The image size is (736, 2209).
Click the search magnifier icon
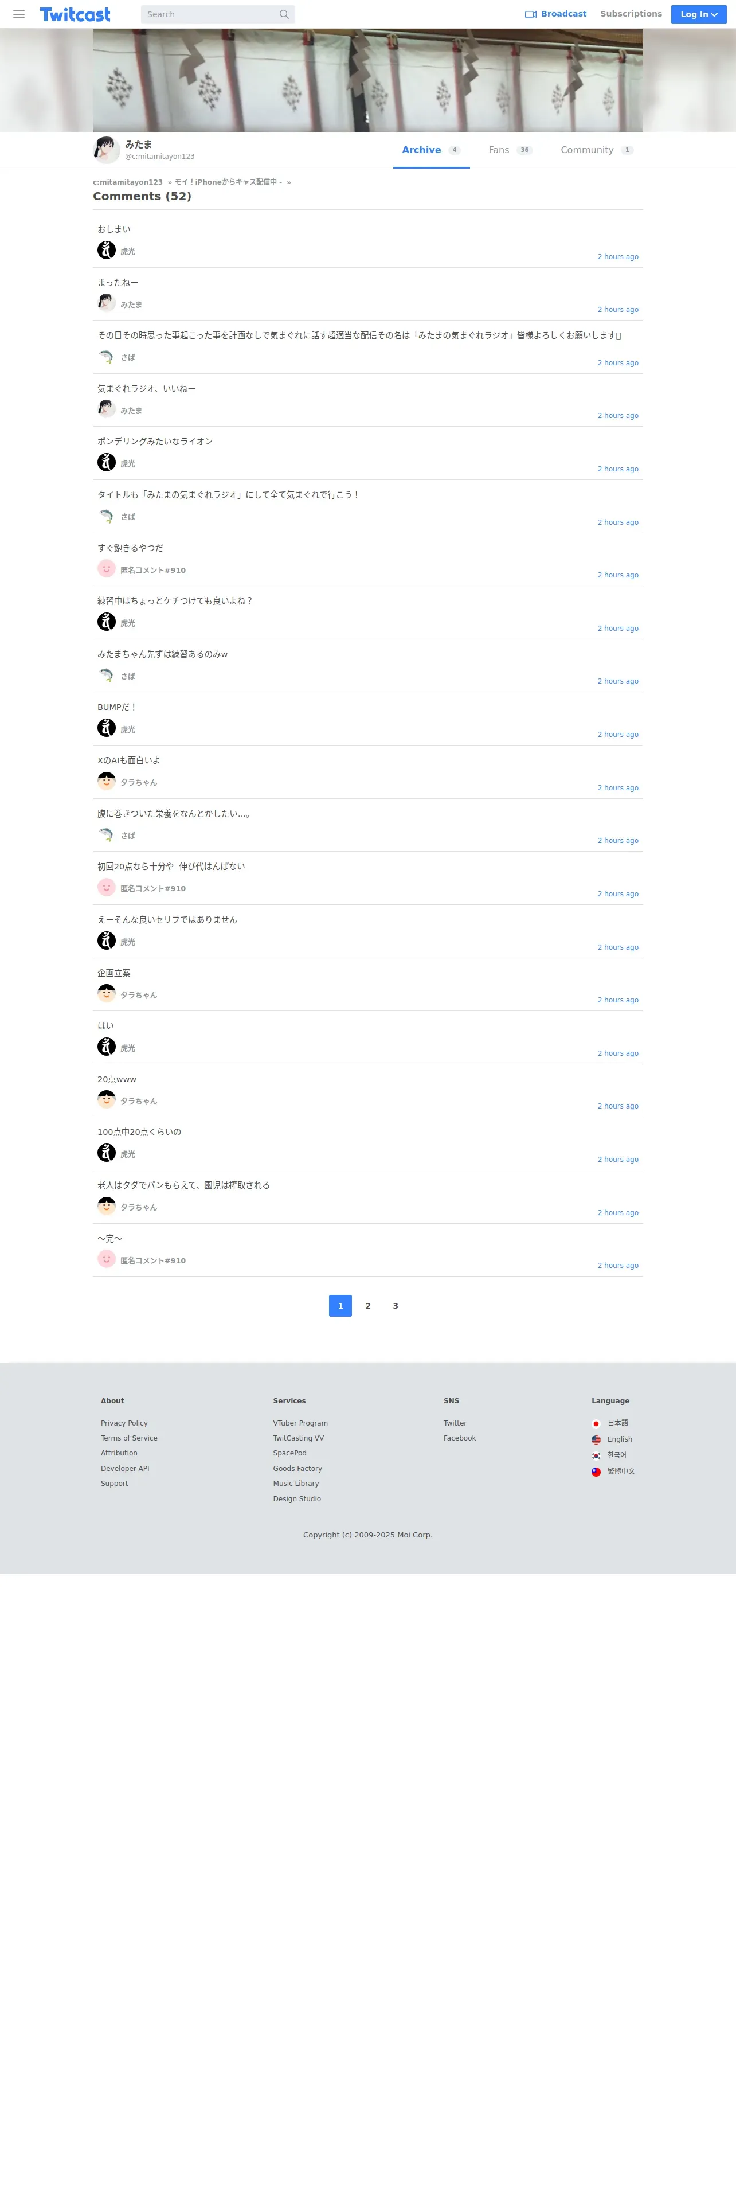point(284,14)
